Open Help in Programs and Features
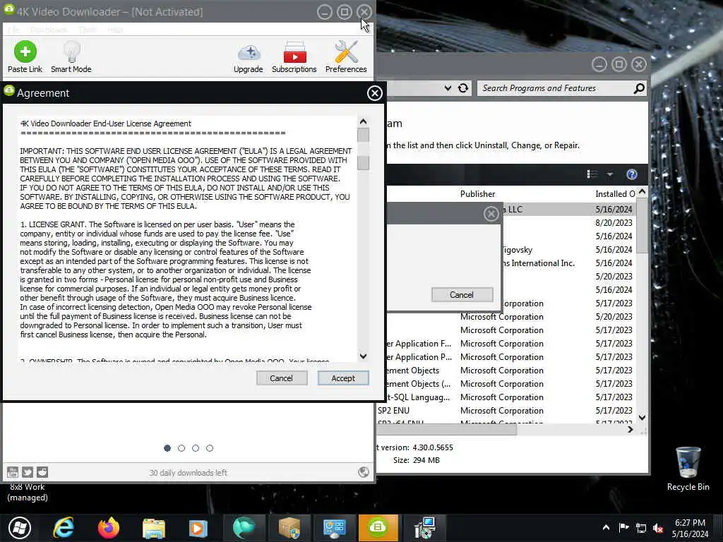Viewport: 723px width, 542px height. point(632,174)
